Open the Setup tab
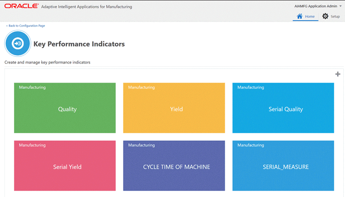This screenshot has width=345, height=197. pos(331,16)
